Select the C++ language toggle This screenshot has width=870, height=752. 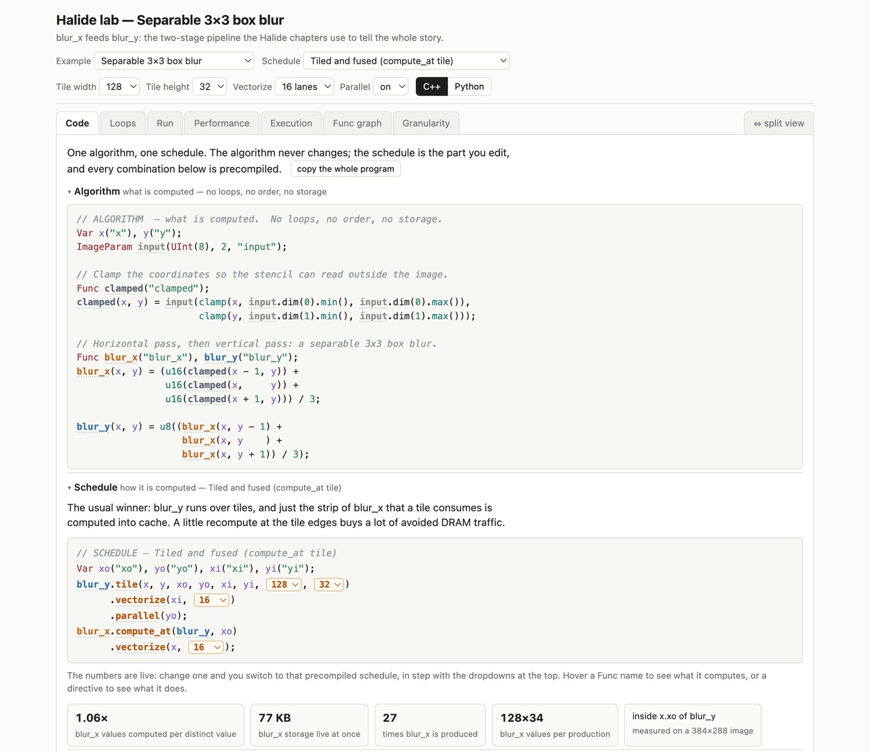(x=432, y=87)
